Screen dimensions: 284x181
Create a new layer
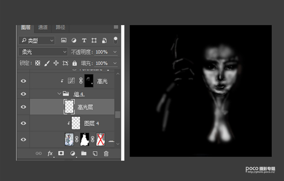95,154
